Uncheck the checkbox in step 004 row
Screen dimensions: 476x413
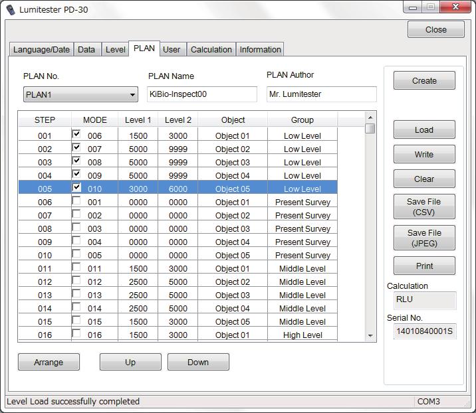click(76, 174)
